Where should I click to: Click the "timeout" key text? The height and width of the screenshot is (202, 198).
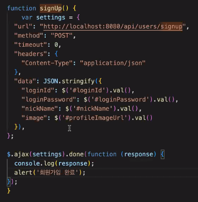(30, 44)
